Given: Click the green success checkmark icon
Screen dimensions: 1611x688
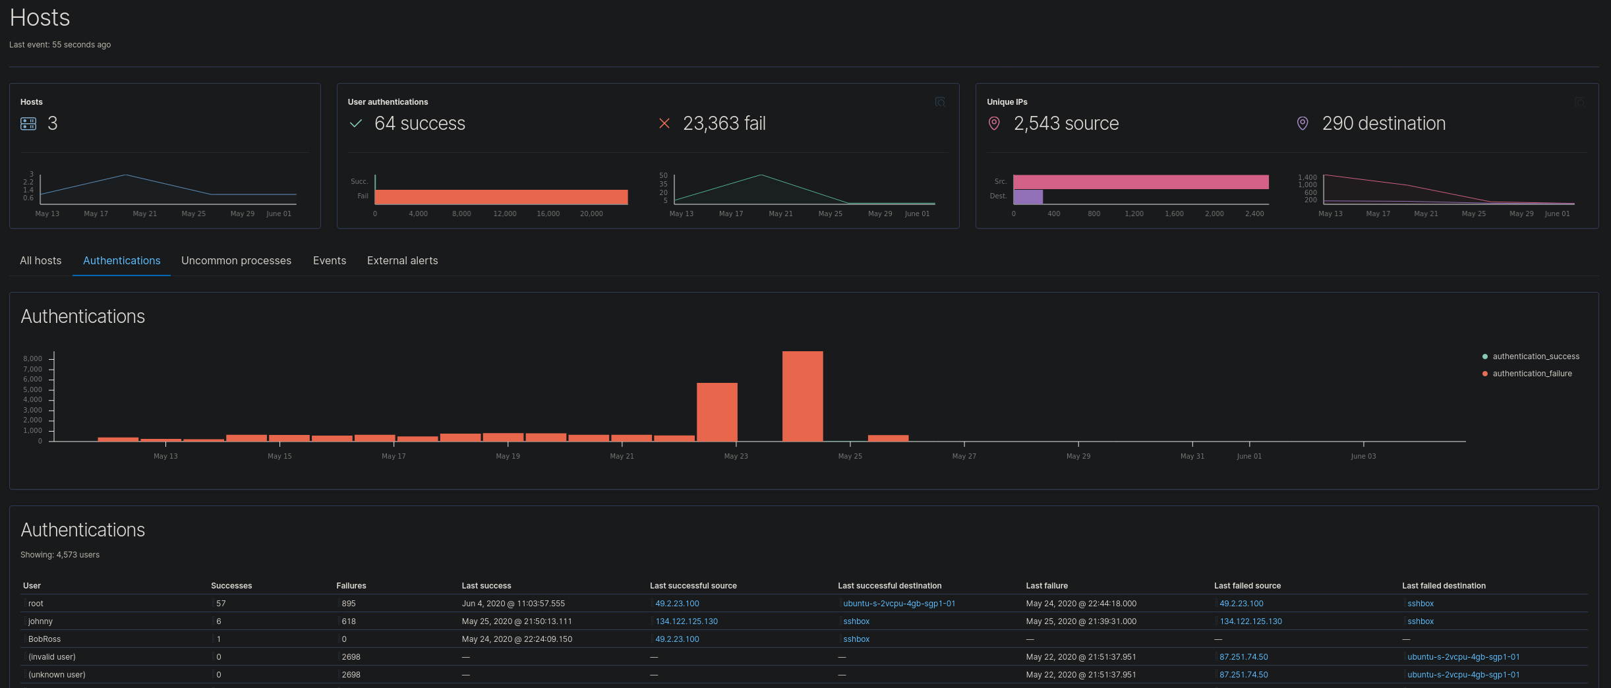Looking at the screenshot, I should [356, 123].
